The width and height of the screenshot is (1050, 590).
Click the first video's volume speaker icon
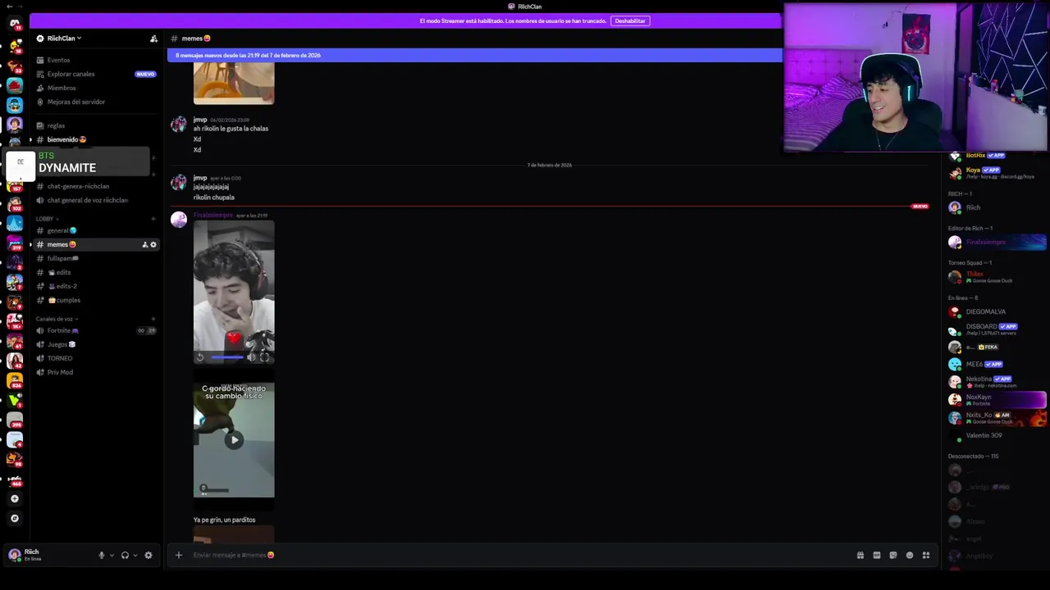(251, 357)
